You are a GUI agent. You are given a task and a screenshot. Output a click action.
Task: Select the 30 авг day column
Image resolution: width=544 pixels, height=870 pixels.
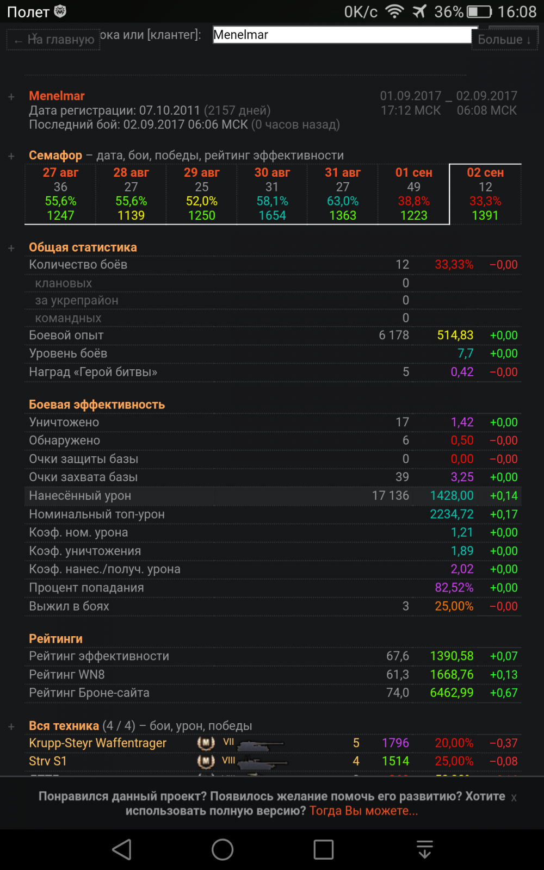coord(272,194)
